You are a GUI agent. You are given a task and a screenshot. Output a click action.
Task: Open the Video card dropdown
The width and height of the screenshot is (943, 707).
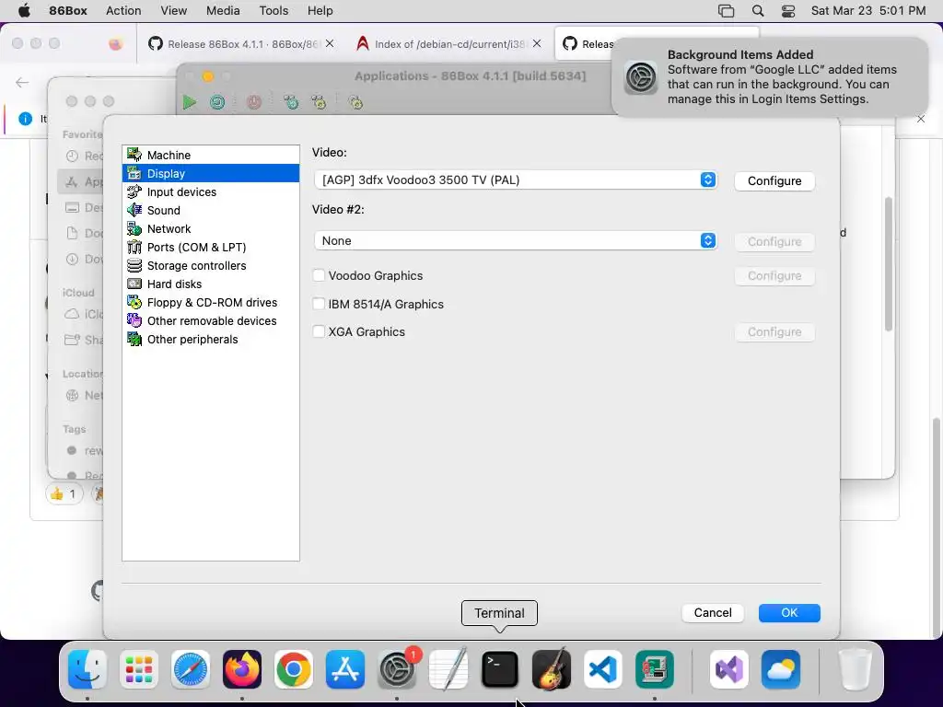click(x=516, y=180)
